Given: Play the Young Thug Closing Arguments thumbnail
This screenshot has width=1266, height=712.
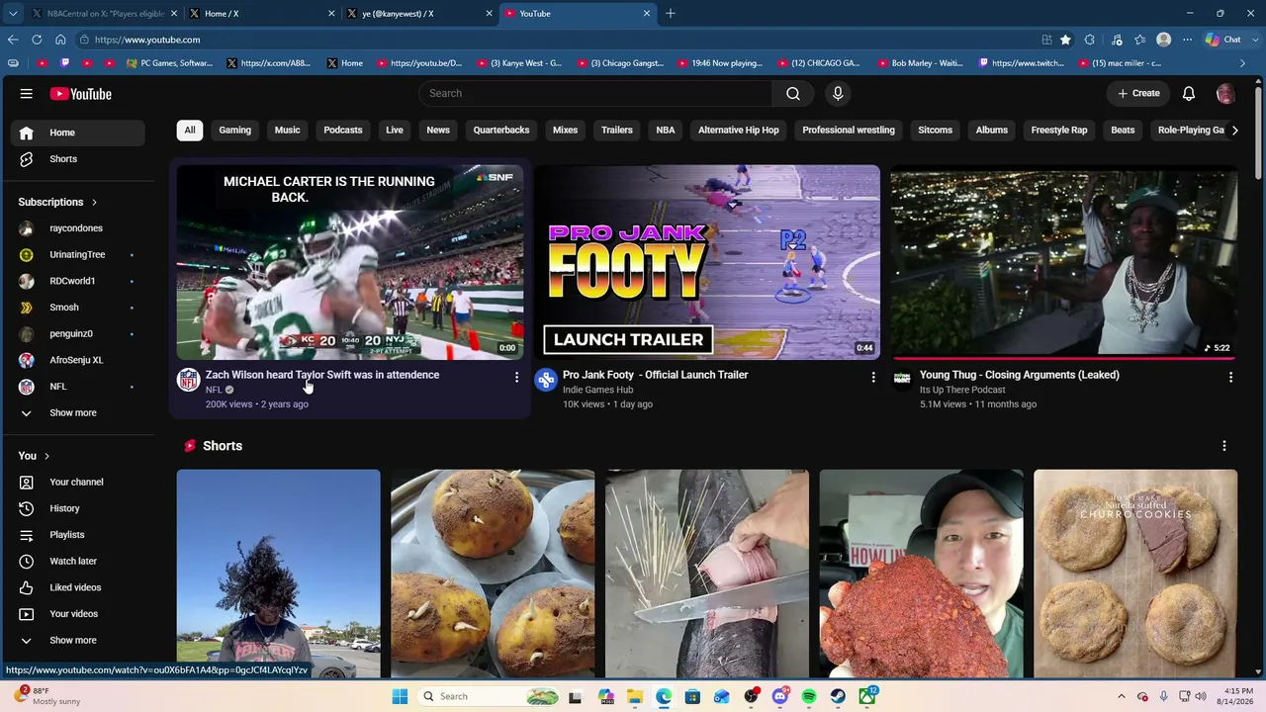Looking at the screenshot, I should (x=1063, y=262).
